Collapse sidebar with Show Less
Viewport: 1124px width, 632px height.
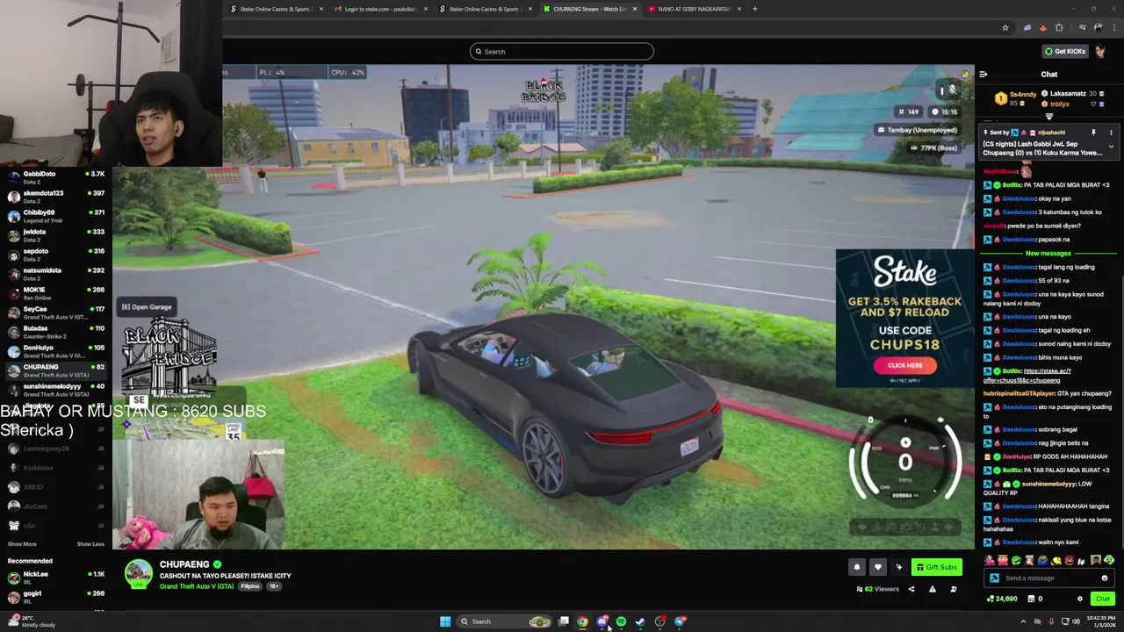[90, 544]
